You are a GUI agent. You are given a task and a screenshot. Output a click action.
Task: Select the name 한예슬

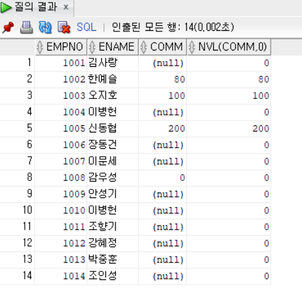tap(103, 79)
